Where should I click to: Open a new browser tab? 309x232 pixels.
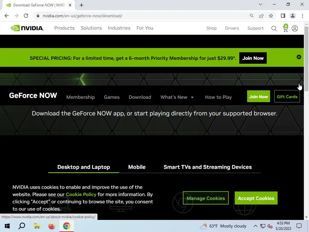point(81,5)
